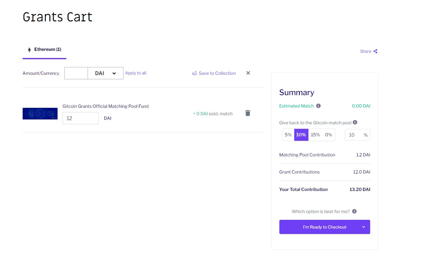Click I'm Ready to Checkout button

click(325, 227)
